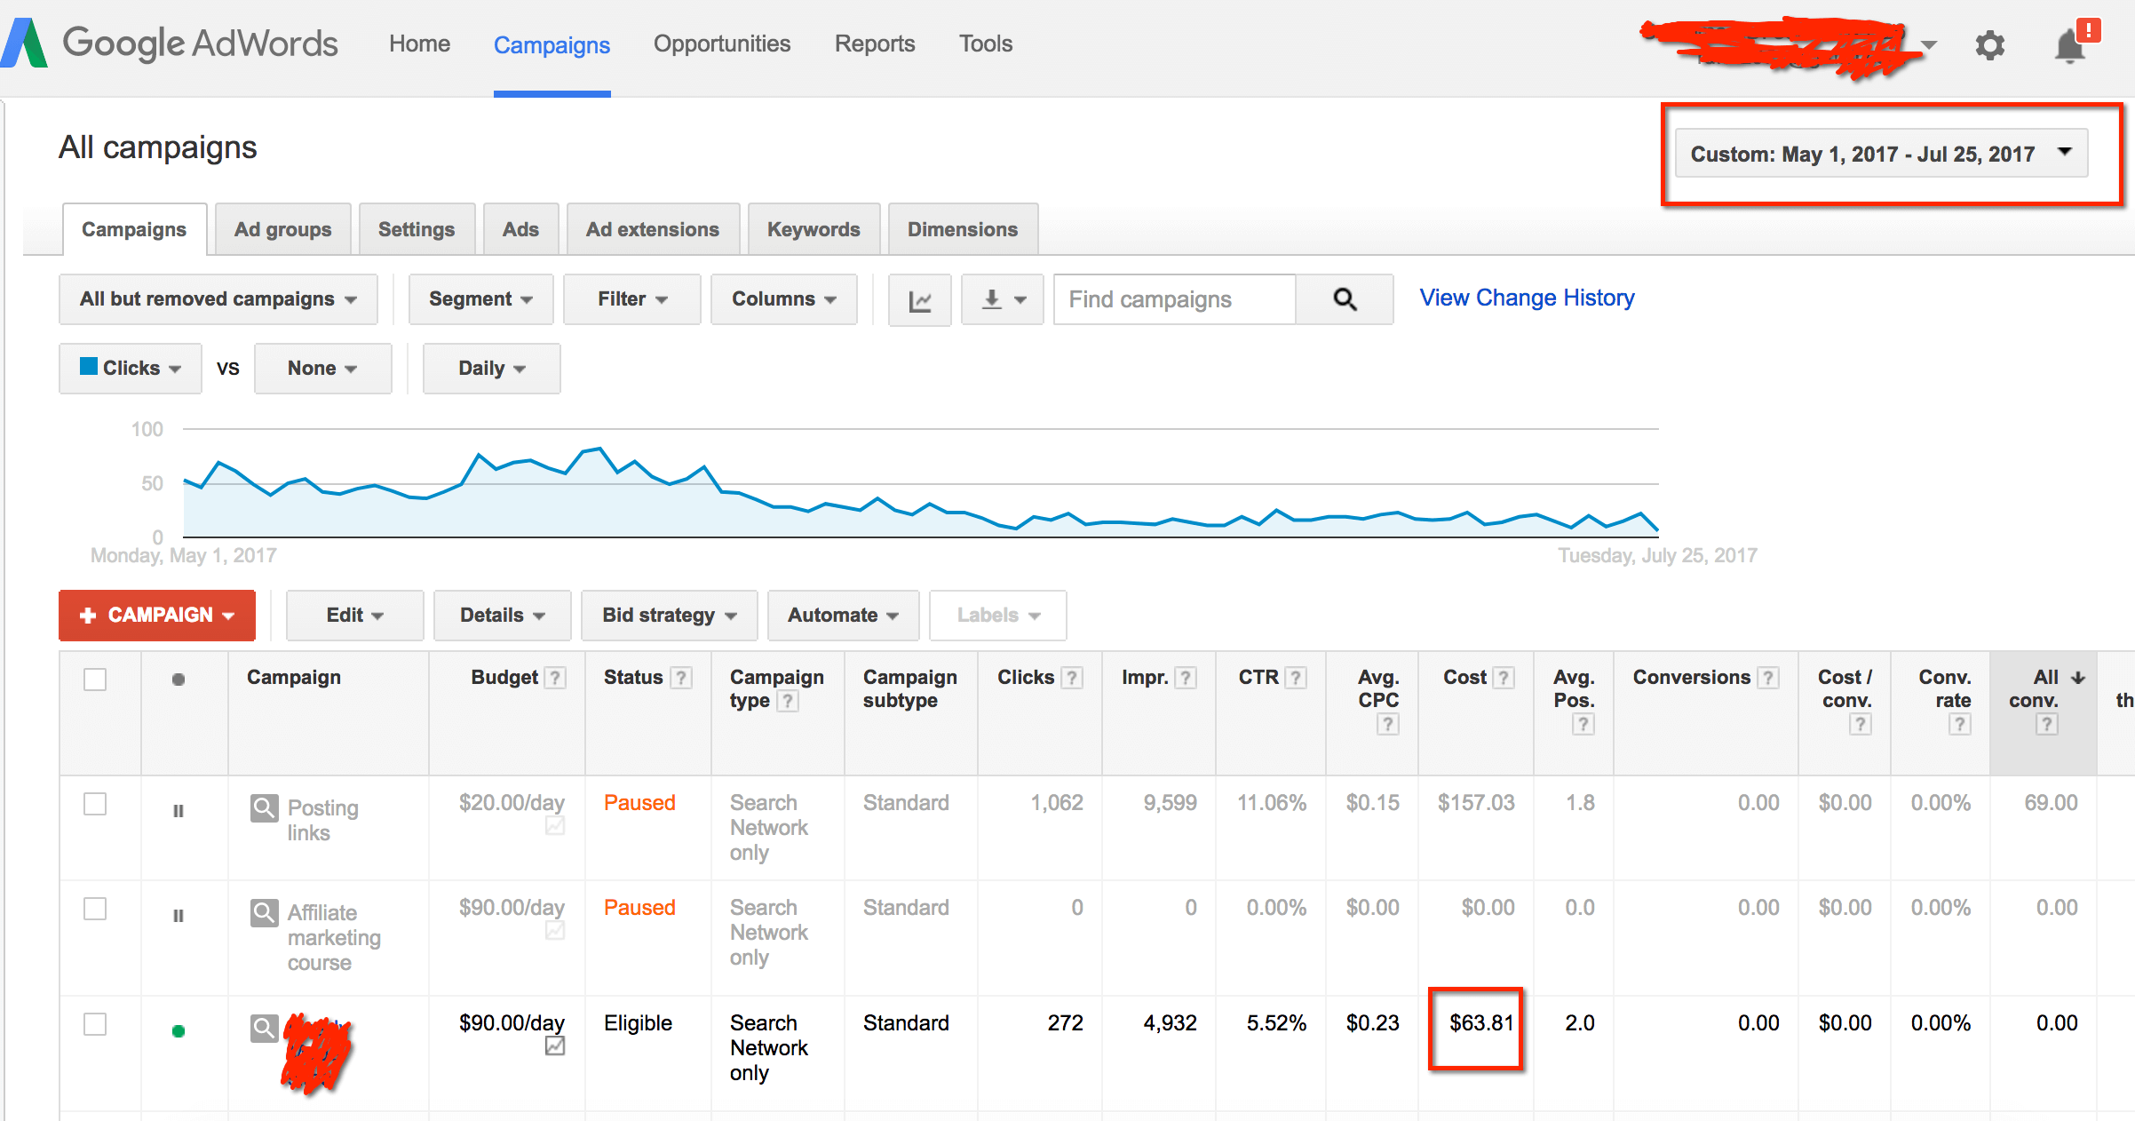The image size is (2135, 1121).
Task: Open the settings gear menu
Action: pos(1989,44)
